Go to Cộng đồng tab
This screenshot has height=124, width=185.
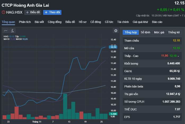coord(55,22)
